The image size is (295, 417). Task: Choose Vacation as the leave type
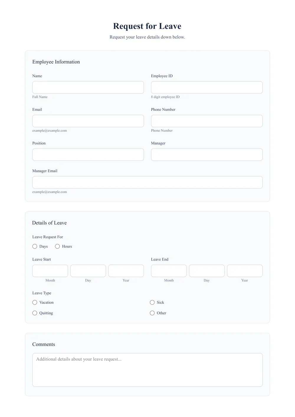(x=35, y=302)
